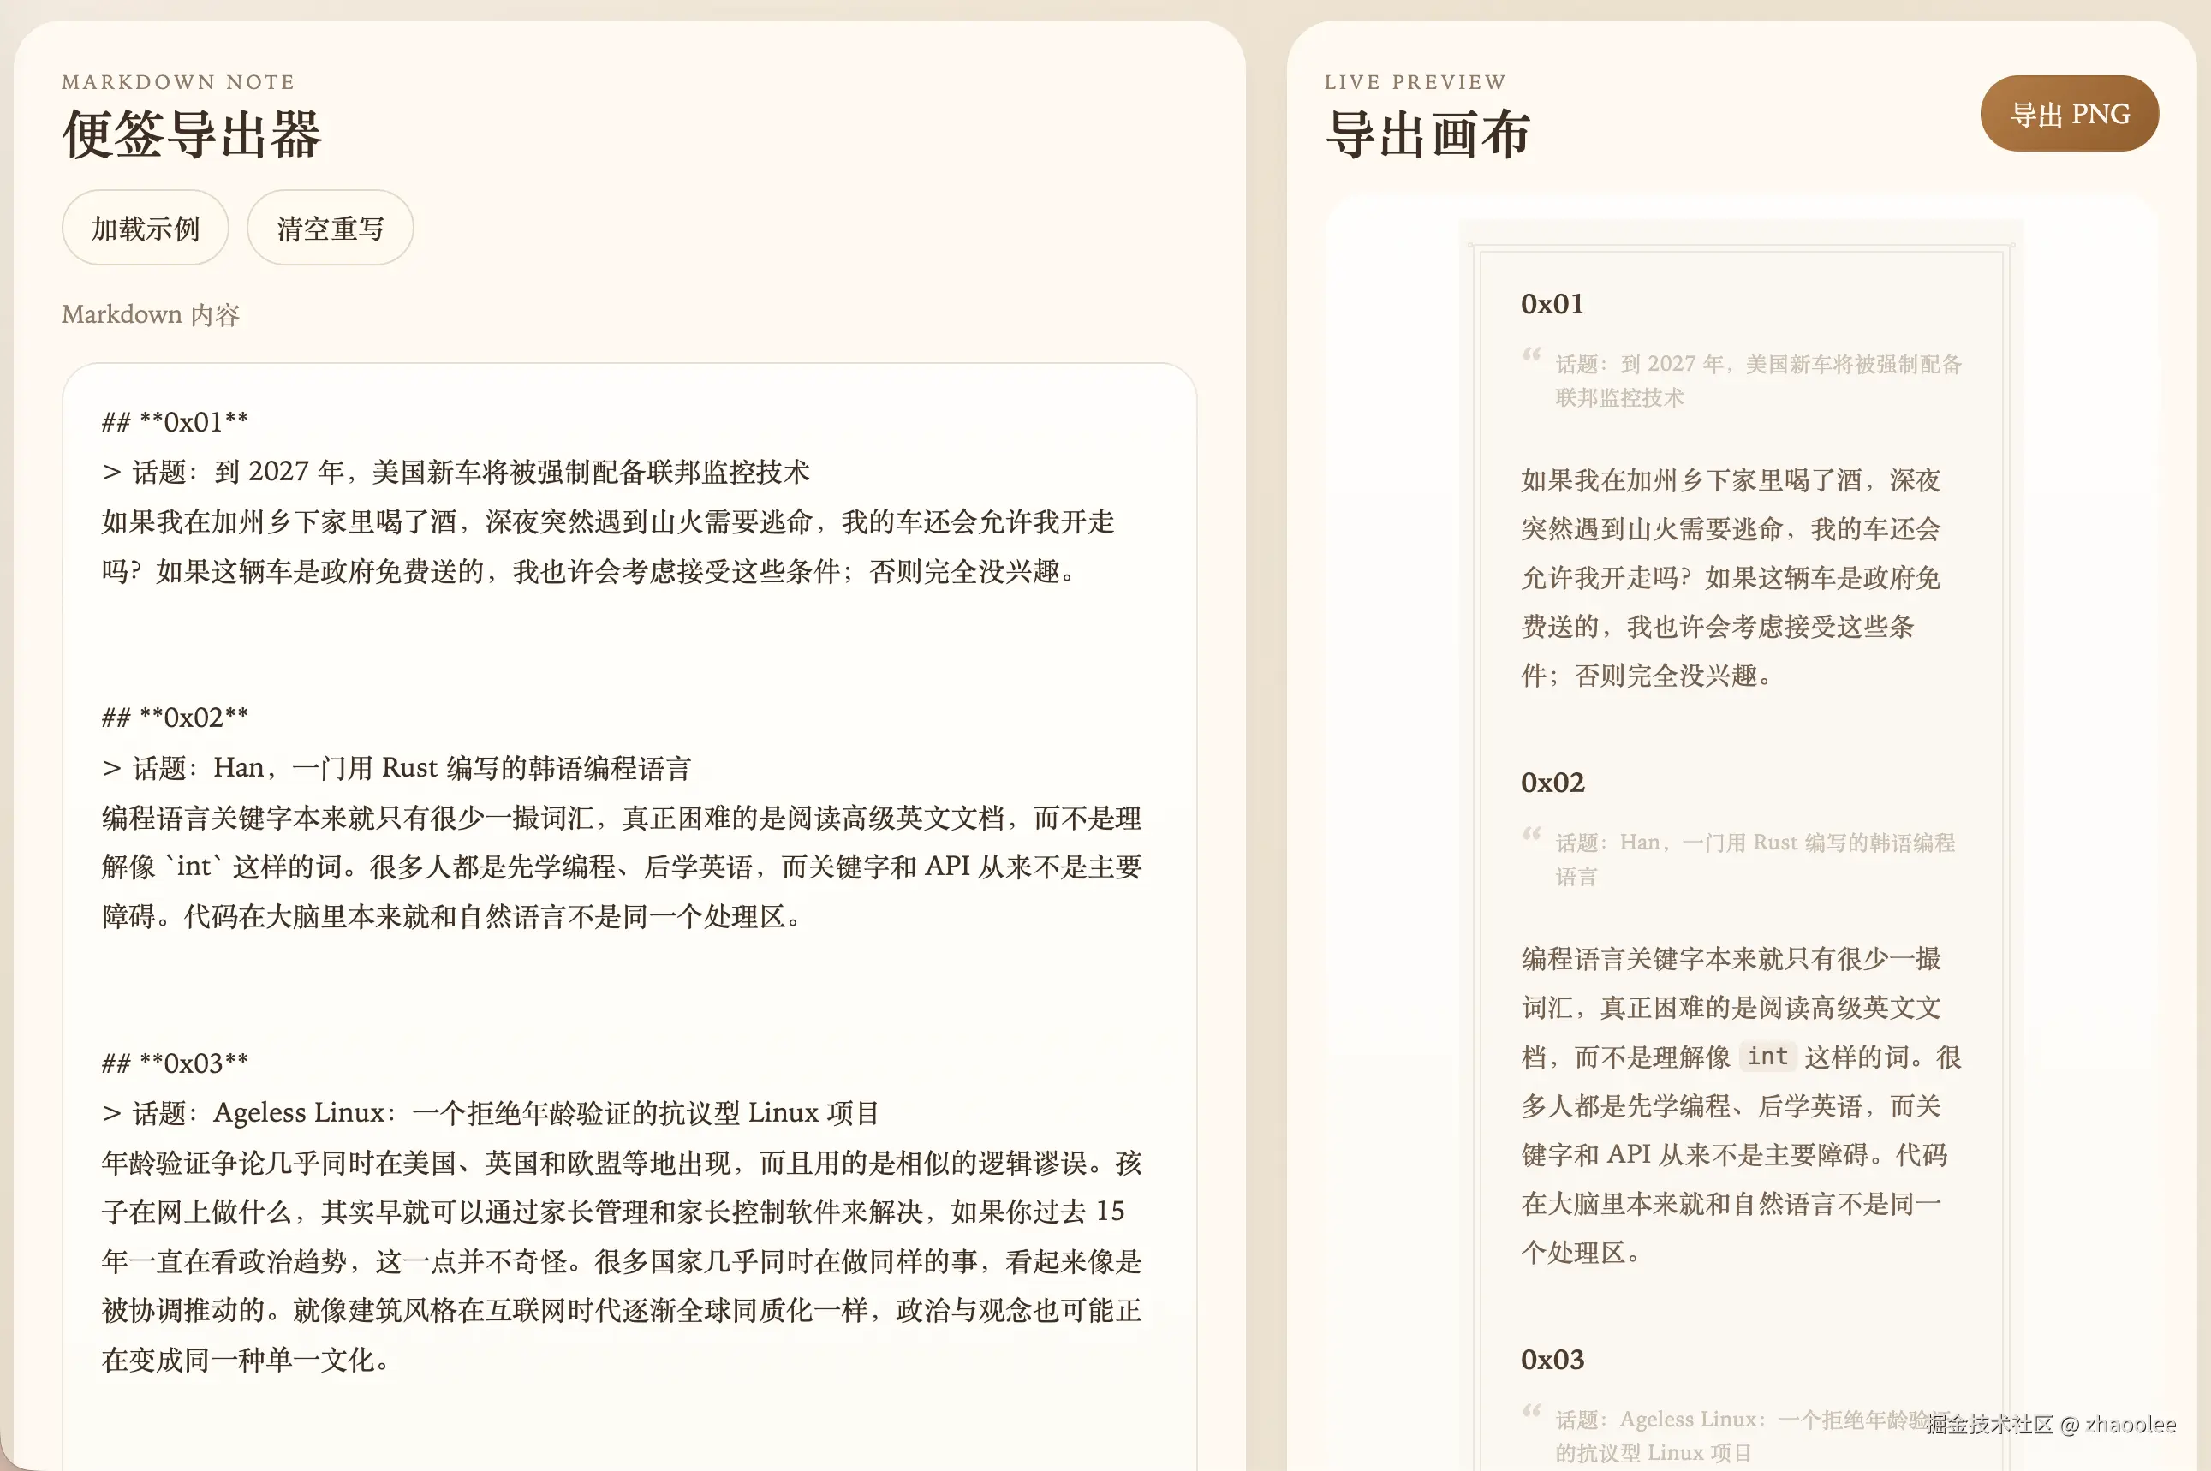The image size is (2211, 1471).
Task: Click the int inline code badge in preview
Action: click(x=1767, y=1057)
